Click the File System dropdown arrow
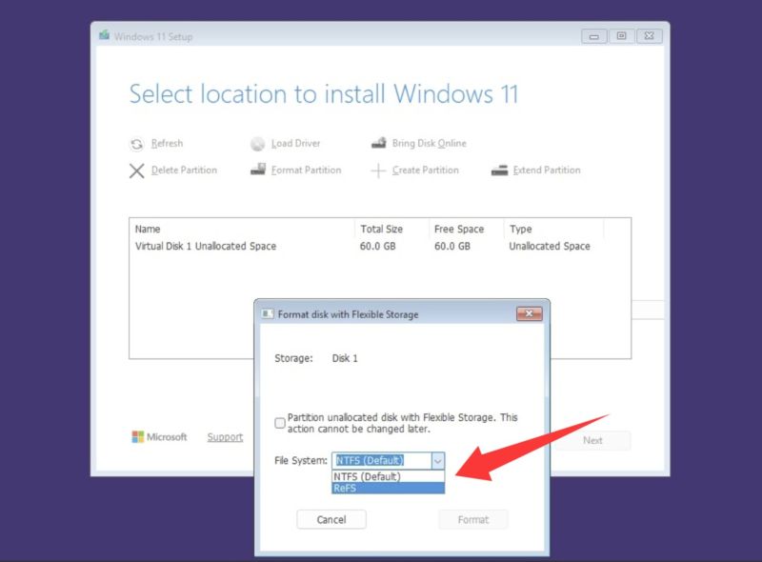The width and height of the screenshot is (762, 562). point(438,460)
